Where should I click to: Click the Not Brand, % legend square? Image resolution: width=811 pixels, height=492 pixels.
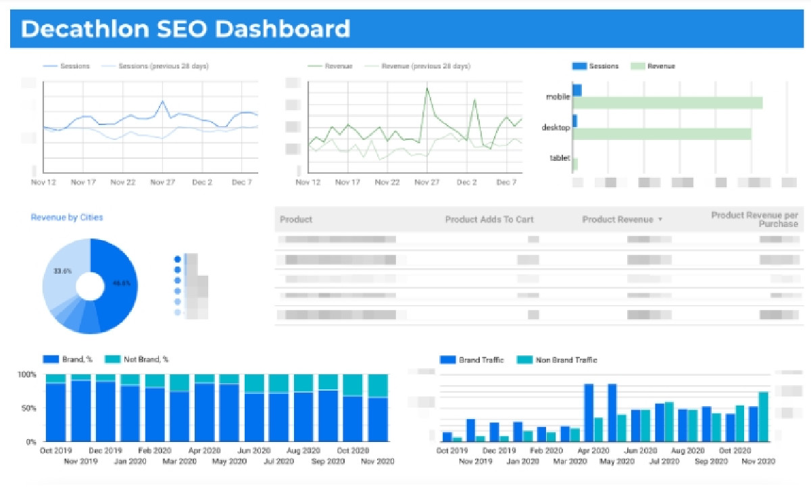click(x=113, y=360)
